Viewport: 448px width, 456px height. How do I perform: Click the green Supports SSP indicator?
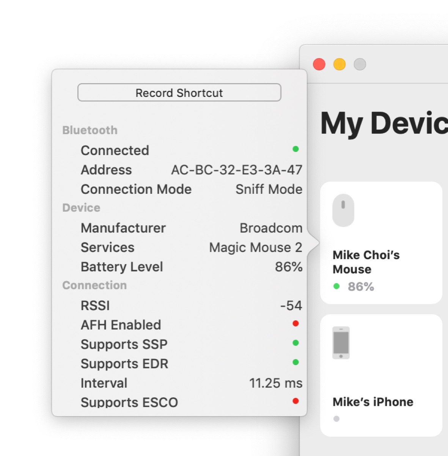tap(296, 343)
